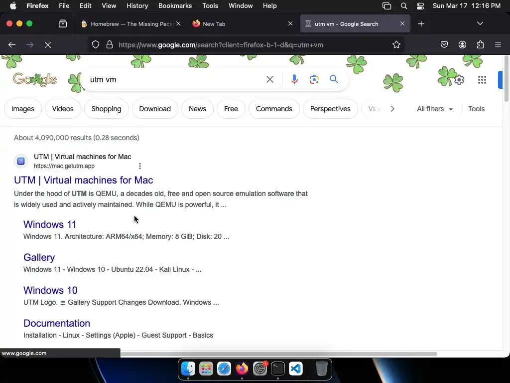
Task: Open Firefox application hamburger menu
Action: point(498,44)
